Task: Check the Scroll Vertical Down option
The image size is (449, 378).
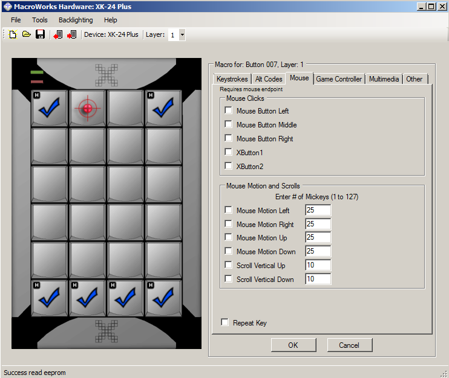Action: [x=228, y=279]
